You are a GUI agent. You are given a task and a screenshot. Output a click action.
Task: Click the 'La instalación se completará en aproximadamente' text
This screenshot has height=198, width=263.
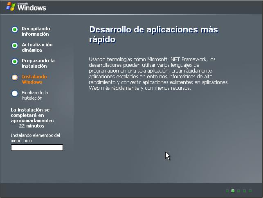tap(32, 115)
